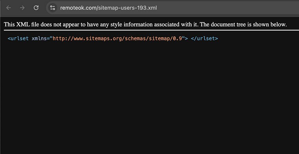
Task: Click the xmlns attribute name
Action: 39,39
